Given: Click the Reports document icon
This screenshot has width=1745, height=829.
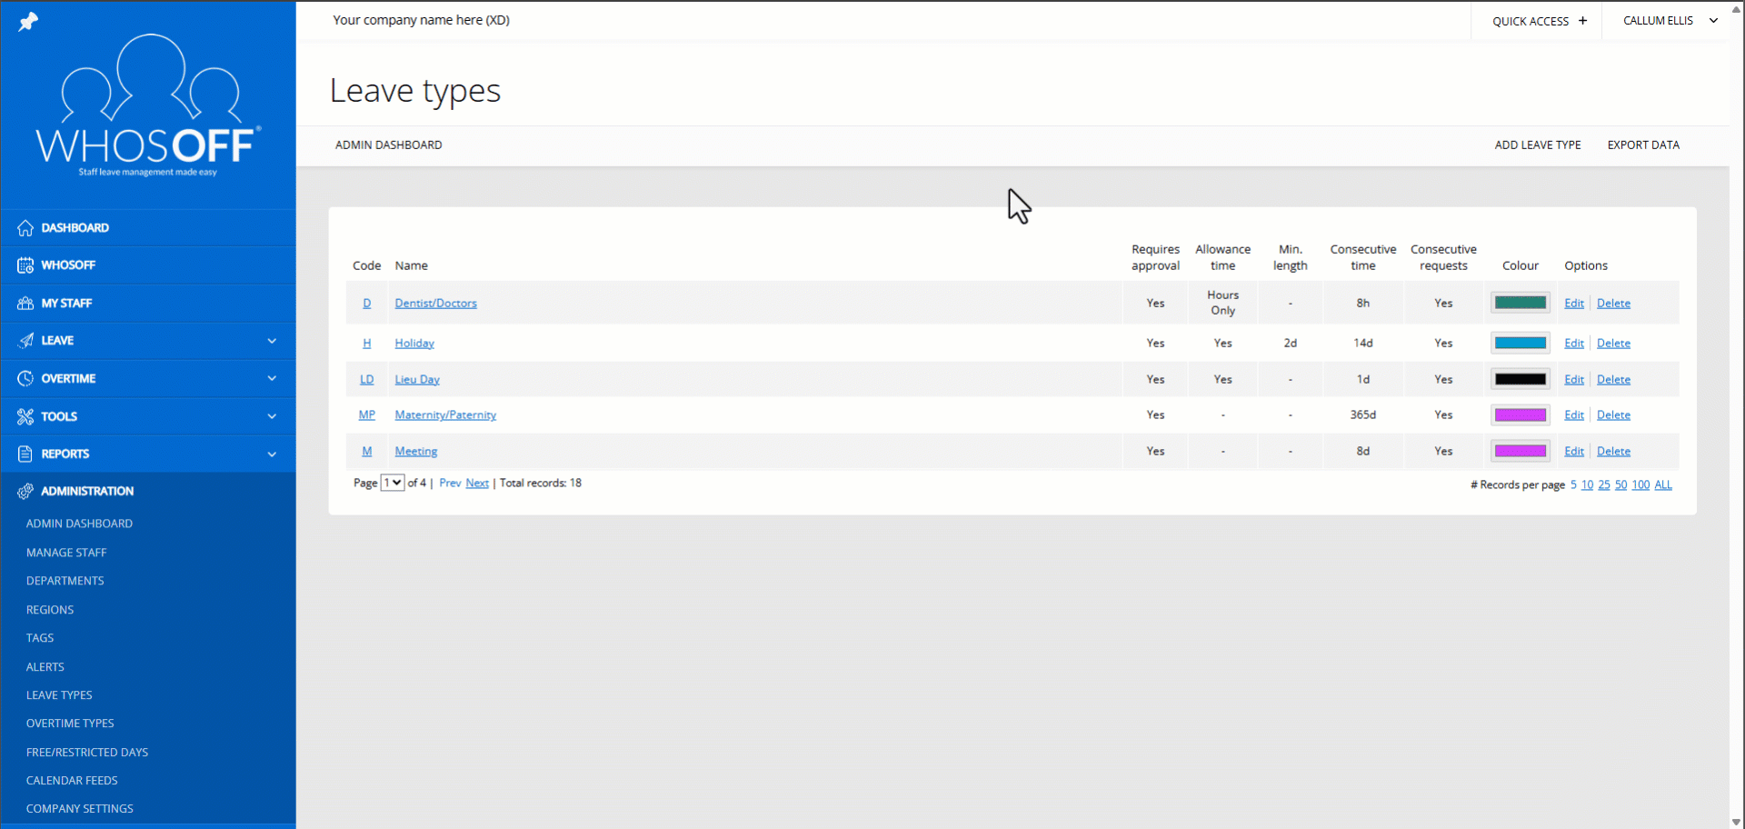Looking at the screenshot, I should (25, 454).
